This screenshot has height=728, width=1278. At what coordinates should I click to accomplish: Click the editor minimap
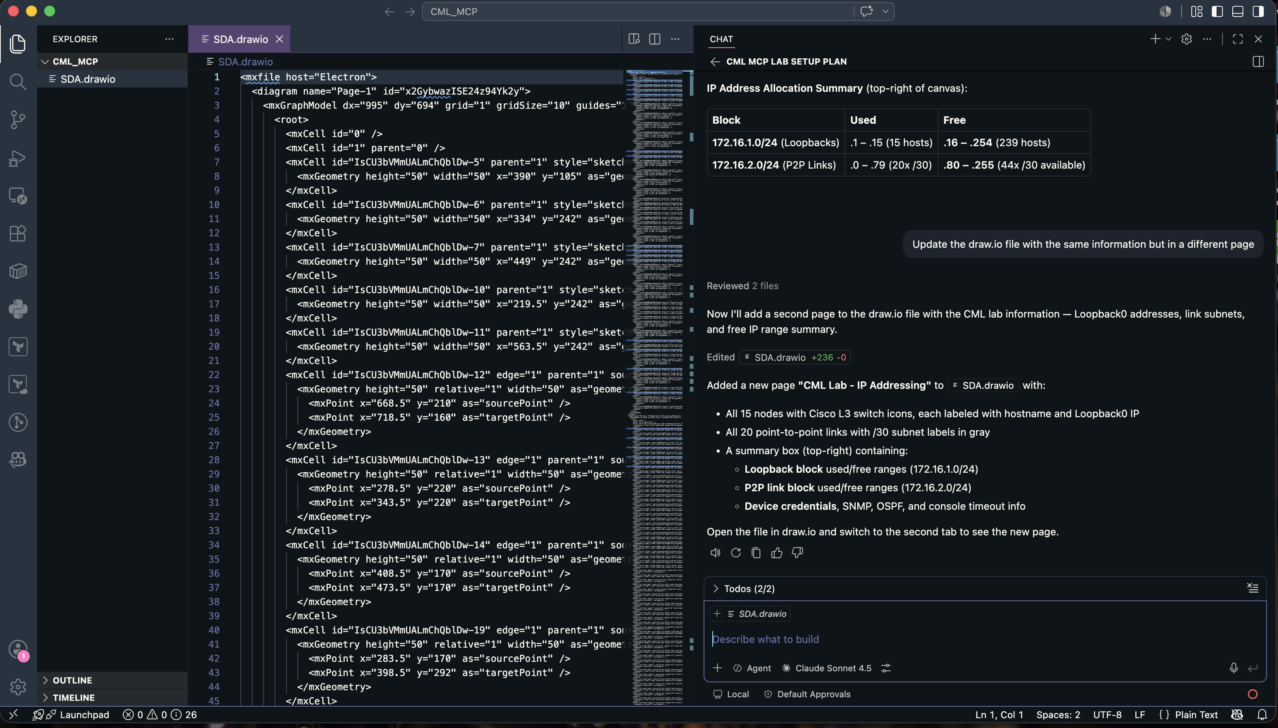point(654,387)
